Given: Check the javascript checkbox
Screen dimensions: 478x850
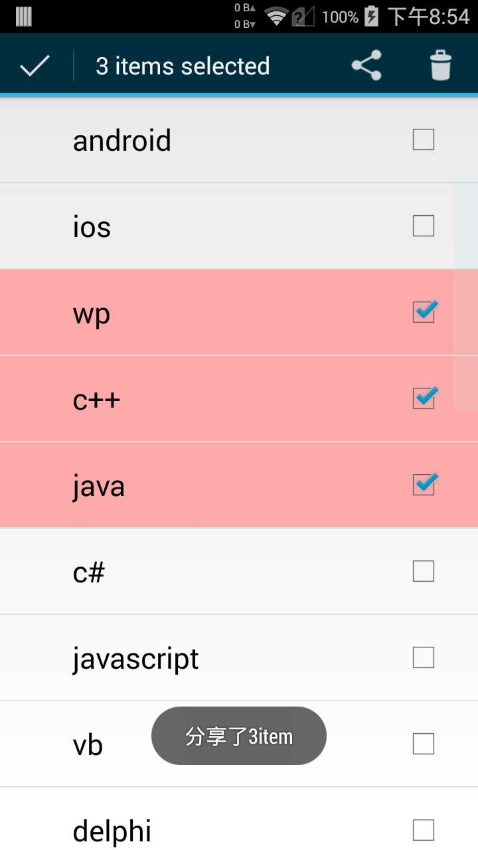Looking at the screenshot, I should tap(424, 657).
